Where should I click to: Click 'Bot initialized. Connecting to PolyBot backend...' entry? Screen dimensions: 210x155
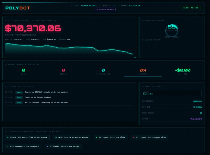47,103
